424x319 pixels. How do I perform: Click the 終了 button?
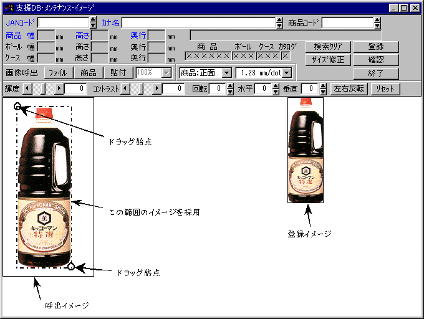pos(376,73)
